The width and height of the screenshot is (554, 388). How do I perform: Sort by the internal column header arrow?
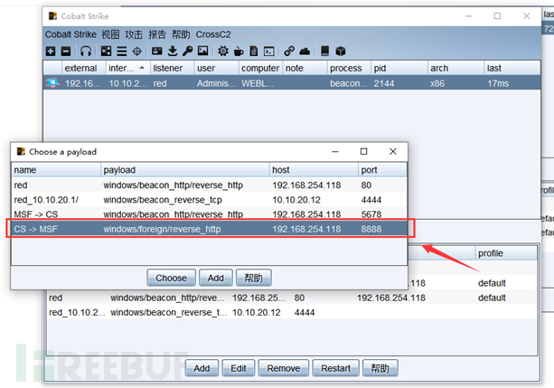[x=142, y=68]
